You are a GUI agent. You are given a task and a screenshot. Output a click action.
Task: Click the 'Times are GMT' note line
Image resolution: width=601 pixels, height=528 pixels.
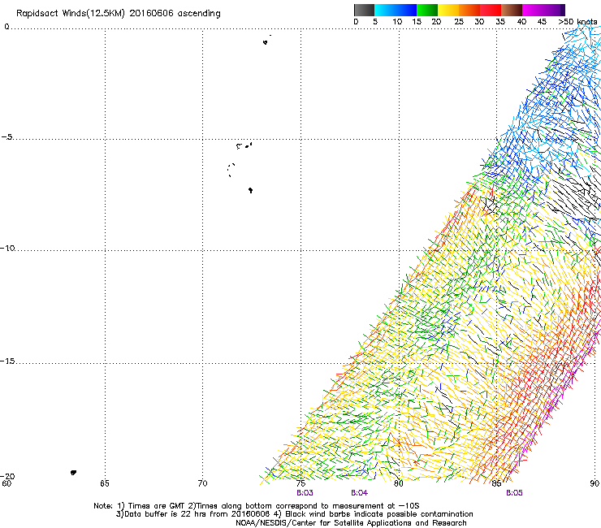[257, 506]
